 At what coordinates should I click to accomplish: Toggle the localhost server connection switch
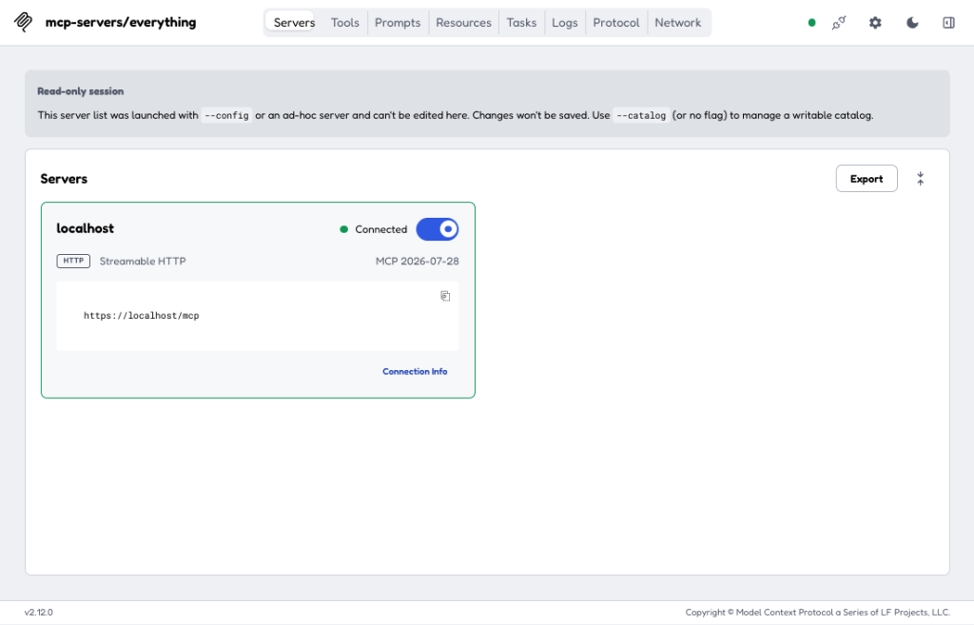point(438,229)
